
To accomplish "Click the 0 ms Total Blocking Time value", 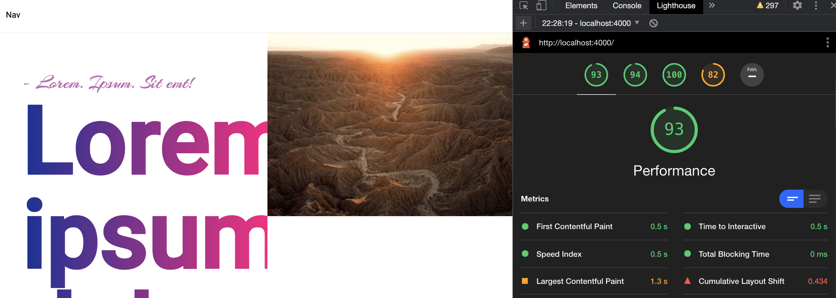I will coord(819,254).
